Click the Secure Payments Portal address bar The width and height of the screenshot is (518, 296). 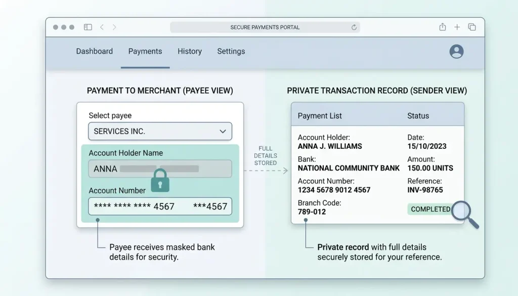pyautogui.click(x=265, y=27)
